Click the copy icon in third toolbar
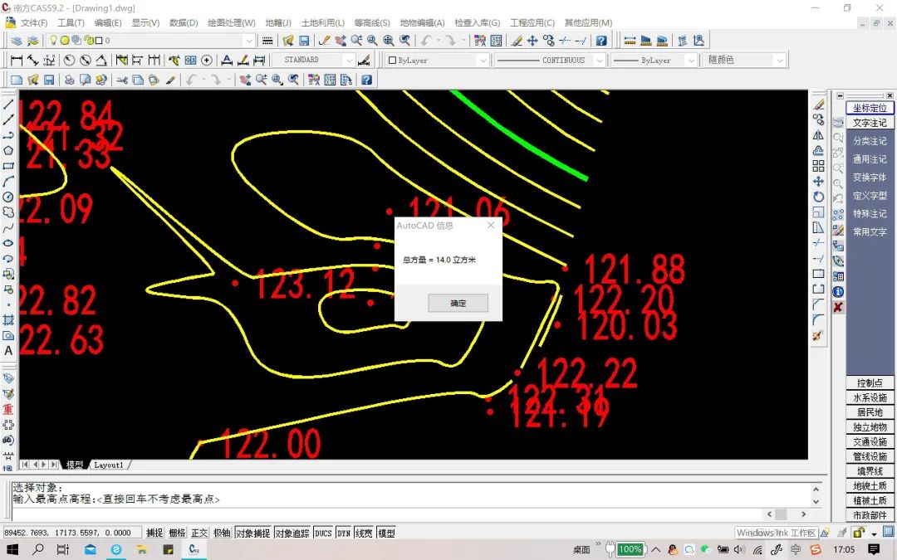The height and width of the screenshot is (560, 897). coord(138,80)
